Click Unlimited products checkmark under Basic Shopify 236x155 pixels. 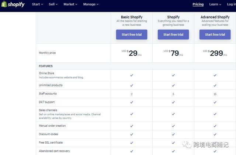132,85
